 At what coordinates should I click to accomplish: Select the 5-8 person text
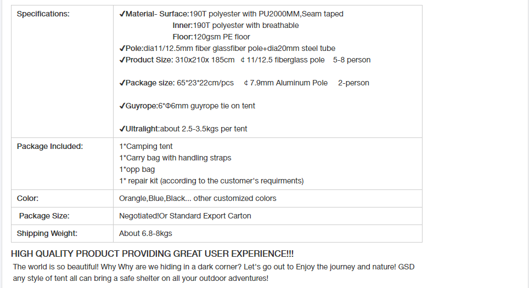[352, 60]
